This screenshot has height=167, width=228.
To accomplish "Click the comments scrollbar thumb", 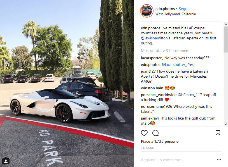I will click(226, 39).
